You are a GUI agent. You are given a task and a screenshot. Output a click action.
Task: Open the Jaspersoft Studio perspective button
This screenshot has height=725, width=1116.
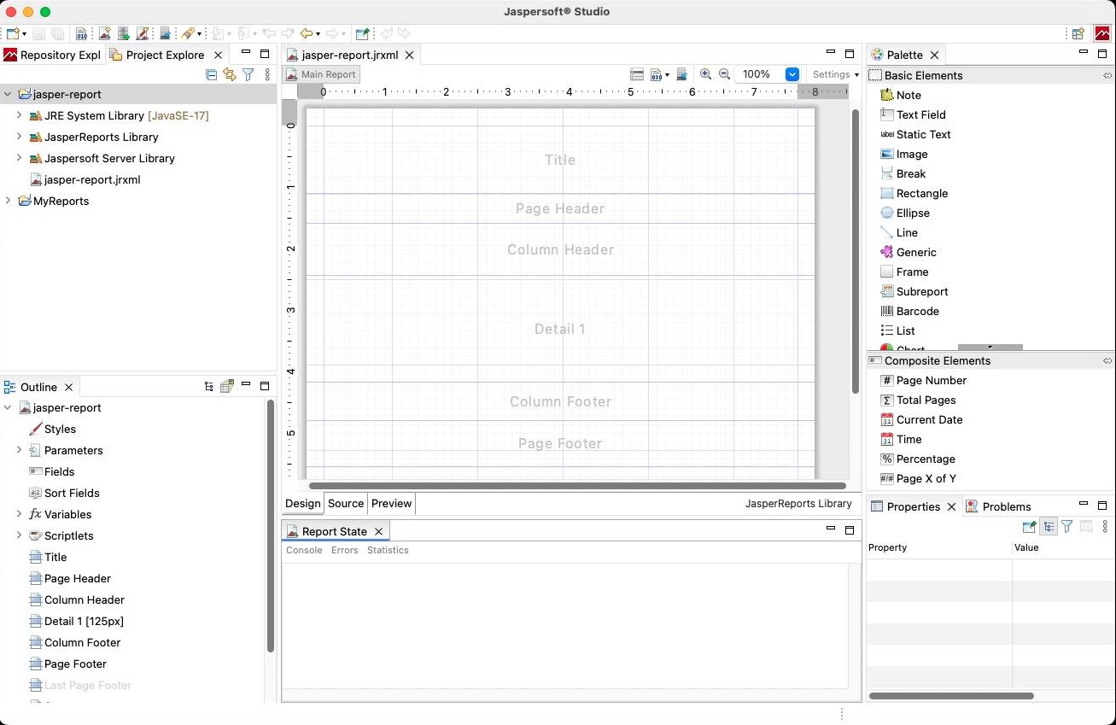[x=1102, y=33]
